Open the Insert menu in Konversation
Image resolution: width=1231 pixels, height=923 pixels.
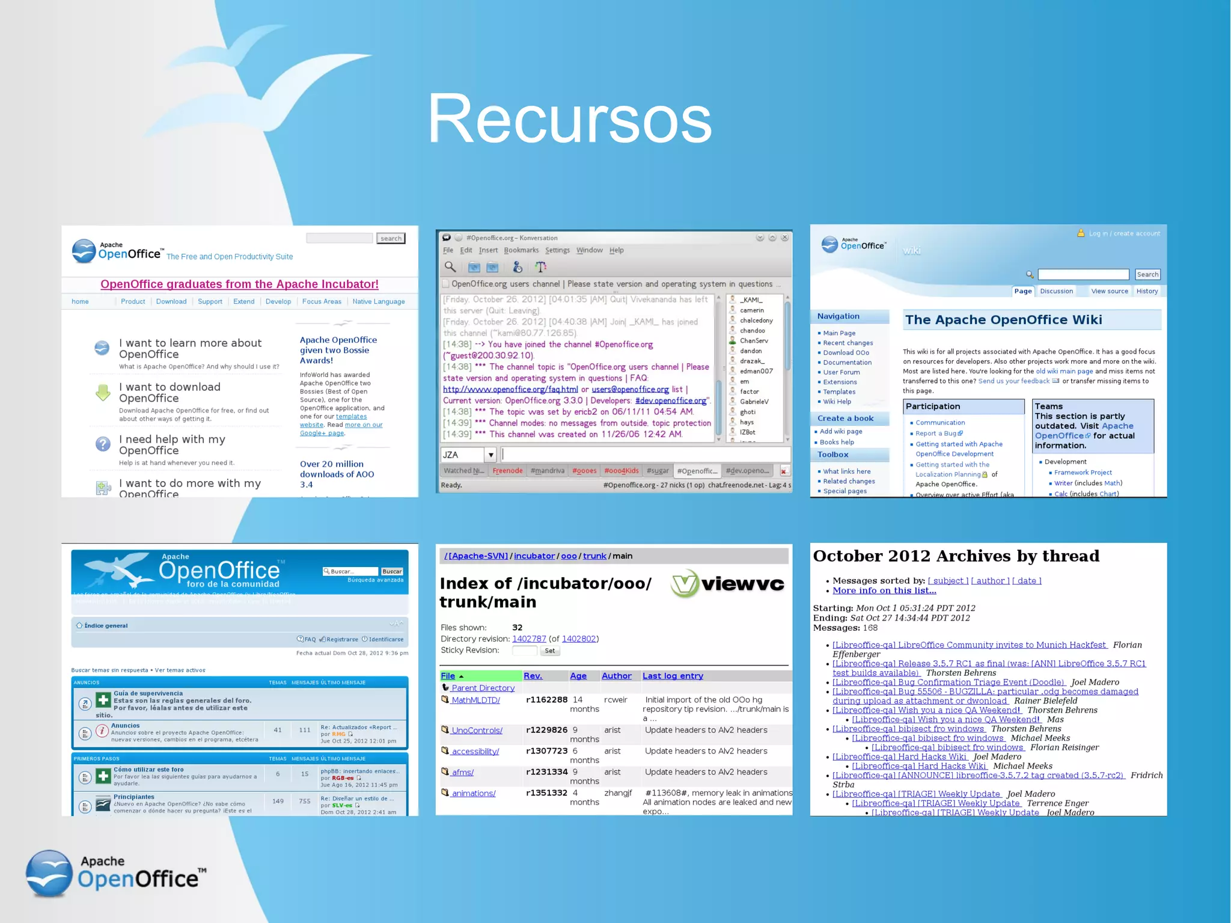[488, 250]
